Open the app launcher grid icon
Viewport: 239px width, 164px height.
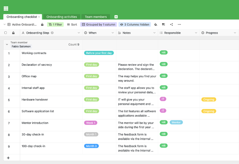tap(6, 8)
